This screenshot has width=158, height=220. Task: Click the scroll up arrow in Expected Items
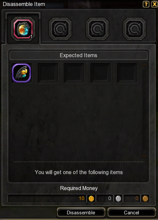pyautogui.click(x=144, y=65)
